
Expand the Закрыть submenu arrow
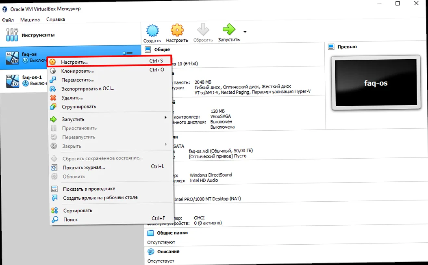pyautogui.click(x=165, y=144)
